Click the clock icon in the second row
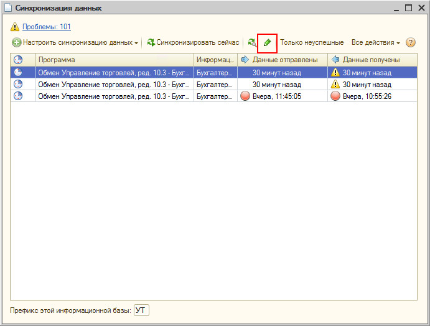 pyautogui.click(x=18, y=84)
